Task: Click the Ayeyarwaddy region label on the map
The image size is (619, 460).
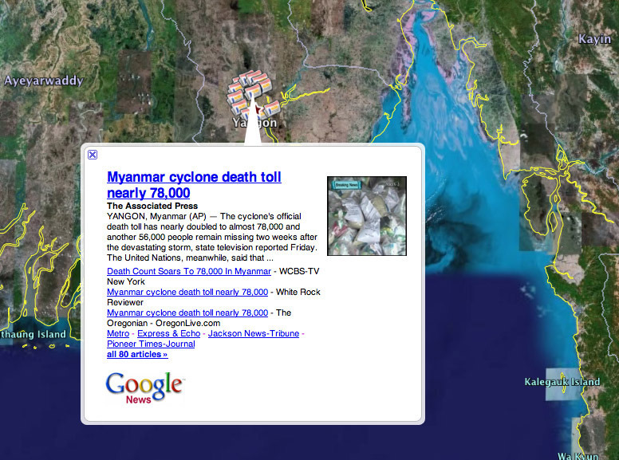Action: [x=44, y=81]
